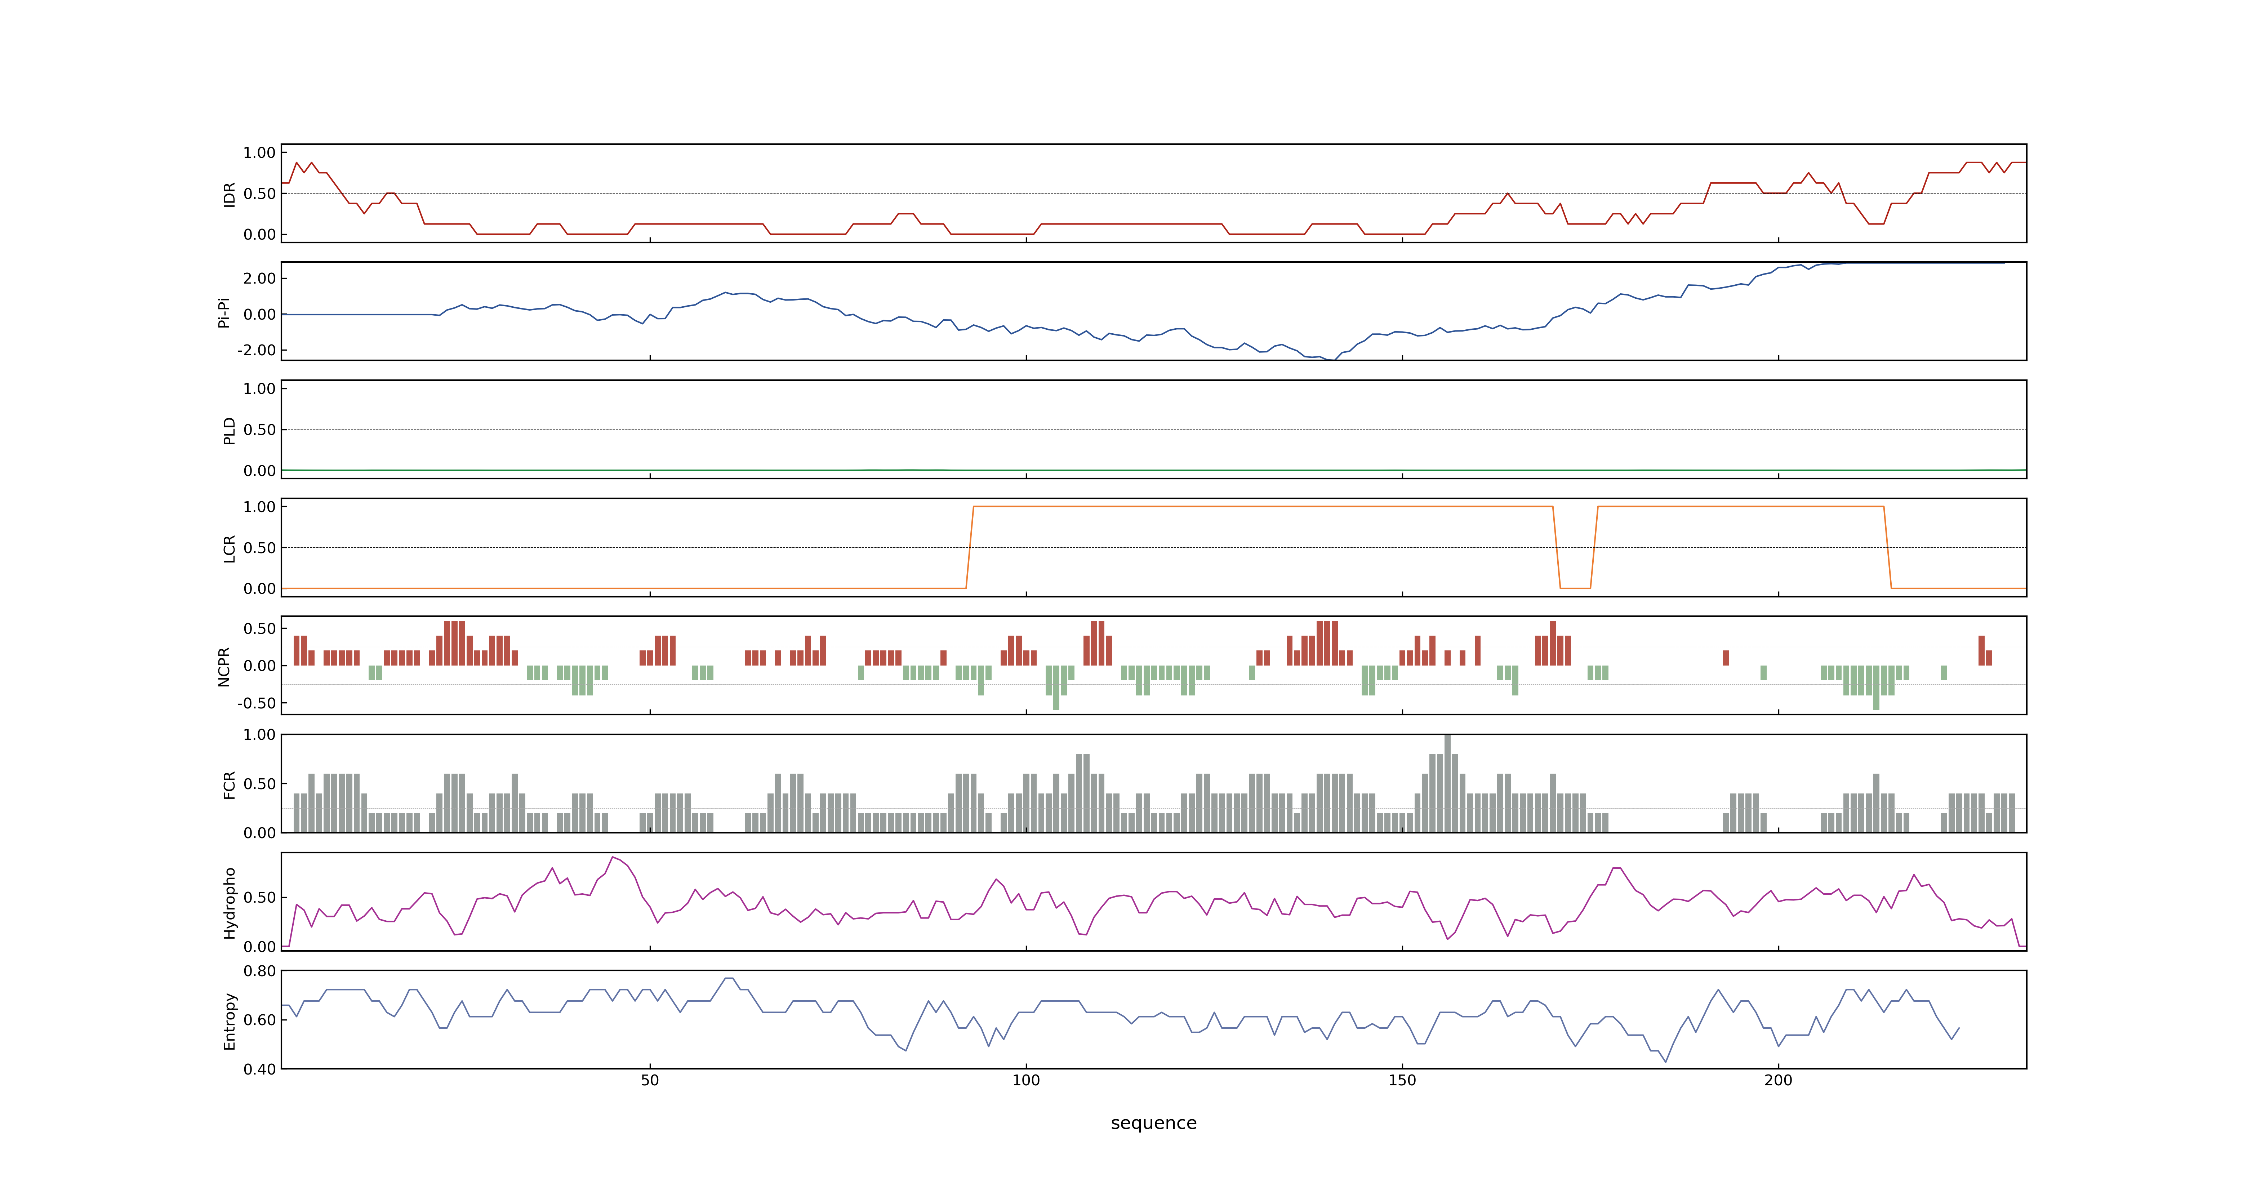Click the Pi-Pi y-axis label
This screenshot has height=1201, width=2252.
coord(224,312)
